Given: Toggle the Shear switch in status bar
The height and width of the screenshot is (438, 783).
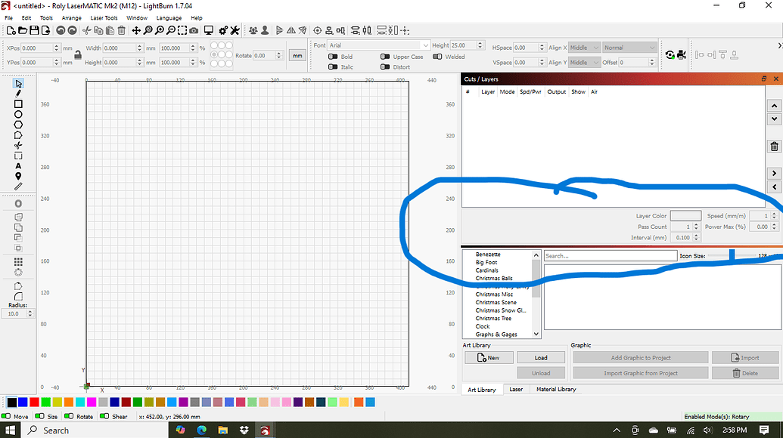Looking at the screenshot, I should [104, 416].
